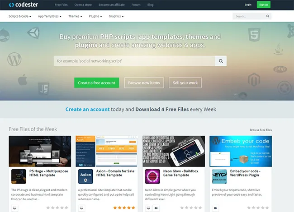
Task: Click the magnifier icon in hero search
Action: click(221, 61)
